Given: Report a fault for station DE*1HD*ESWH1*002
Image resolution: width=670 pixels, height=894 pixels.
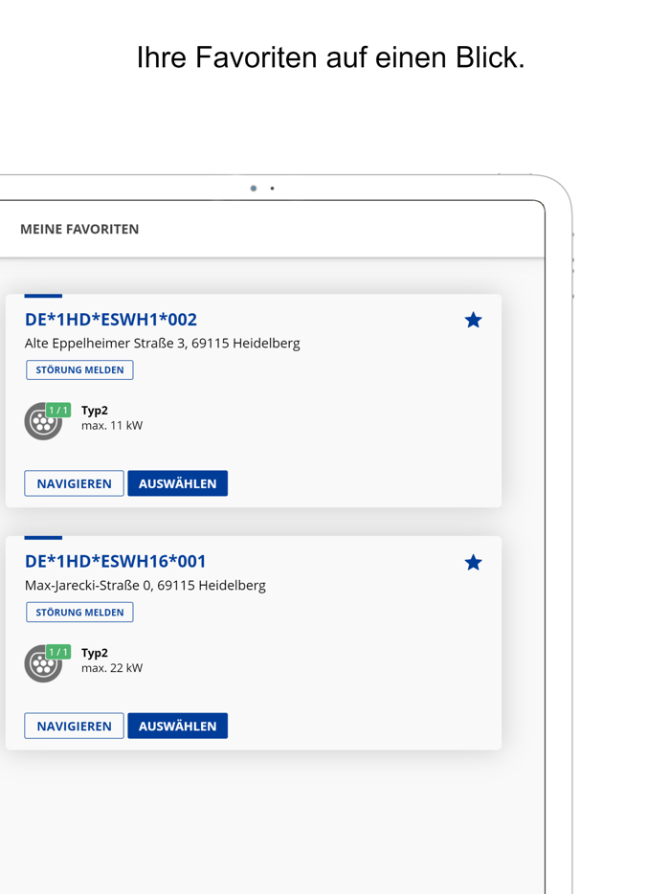Looking at the screenshot, I should [79, 370].
